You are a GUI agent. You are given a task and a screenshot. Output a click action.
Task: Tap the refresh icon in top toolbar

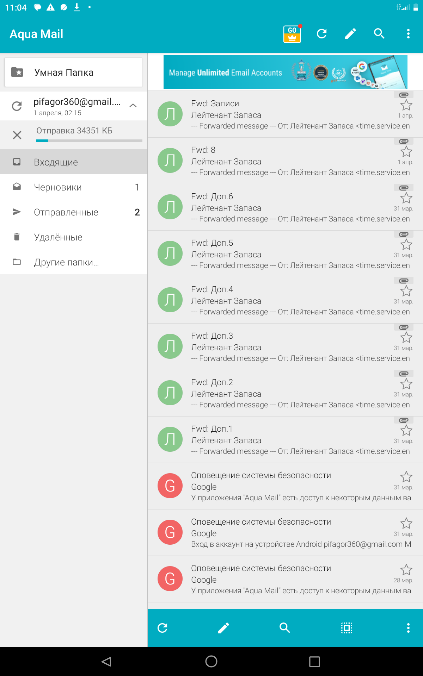[321, 34]
